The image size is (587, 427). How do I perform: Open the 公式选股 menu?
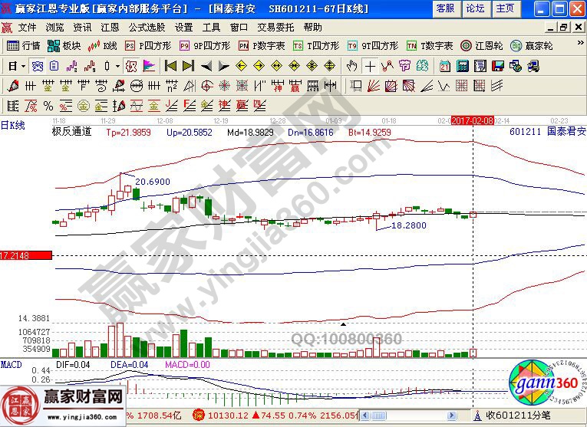click(x=147, y=27)
